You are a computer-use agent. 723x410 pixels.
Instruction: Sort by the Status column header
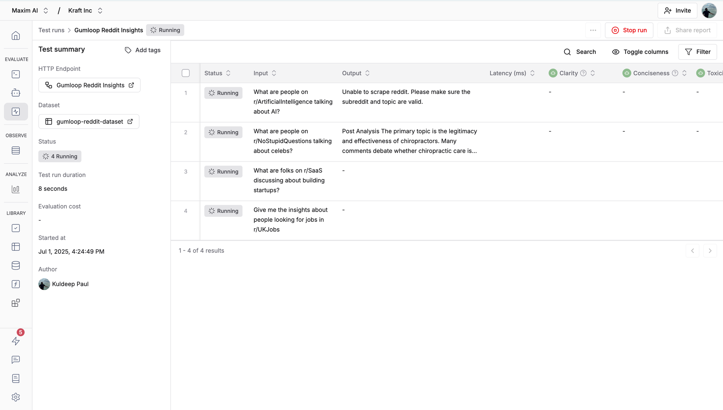click(x=217, y=73)
